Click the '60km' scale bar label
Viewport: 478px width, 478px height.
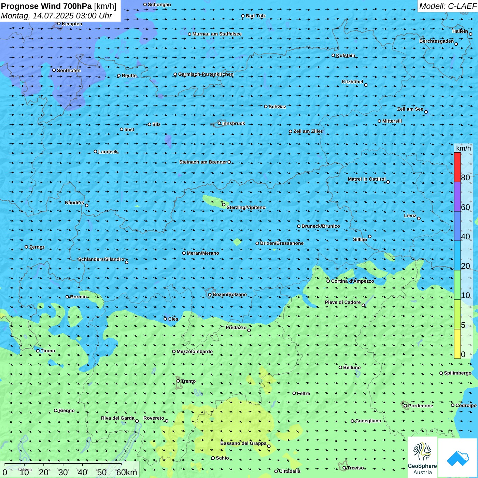[x=127, y=472]
